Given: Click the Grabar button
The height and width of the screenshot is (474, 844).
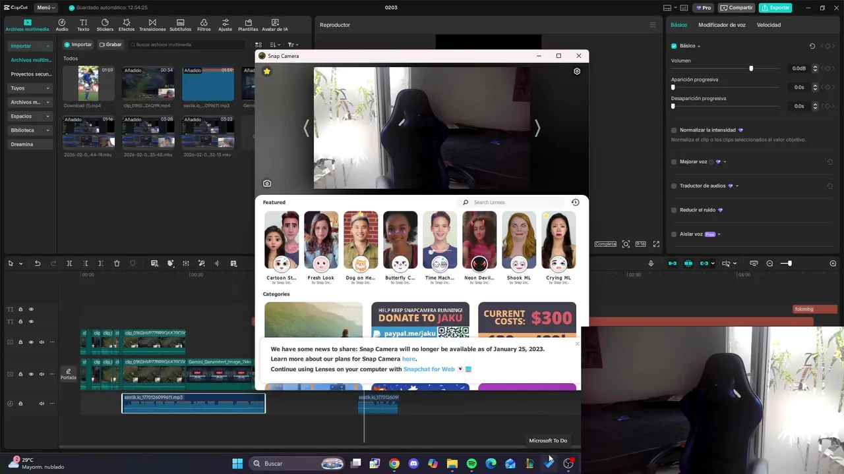Looking at the screenshot, I should 111,45.
